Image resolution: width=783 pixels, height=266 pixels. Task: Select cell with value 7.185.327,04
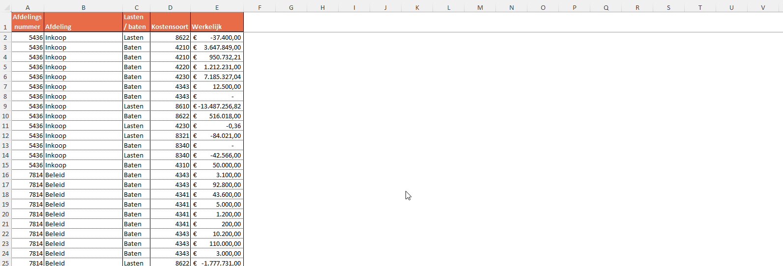pos(217,77)
